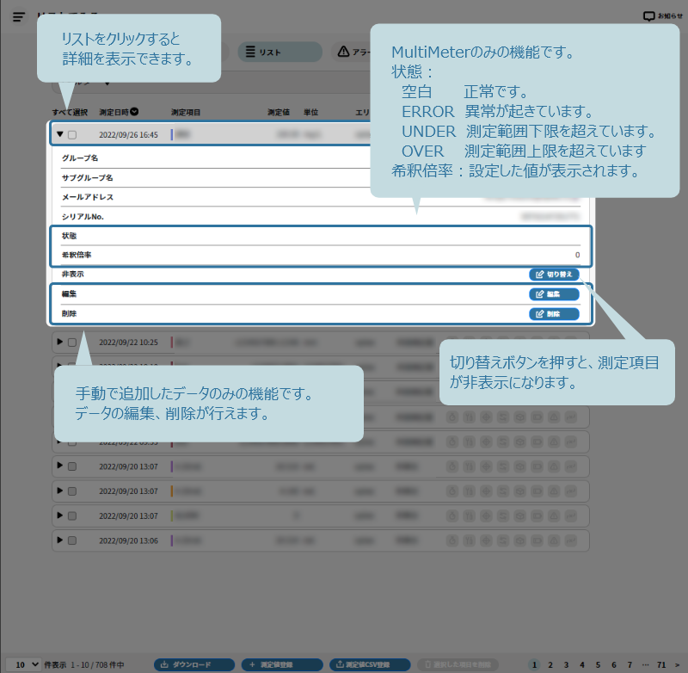Go to page 4 in pagination
Viewport: 688px width, 673px height.
click(582, 664)
